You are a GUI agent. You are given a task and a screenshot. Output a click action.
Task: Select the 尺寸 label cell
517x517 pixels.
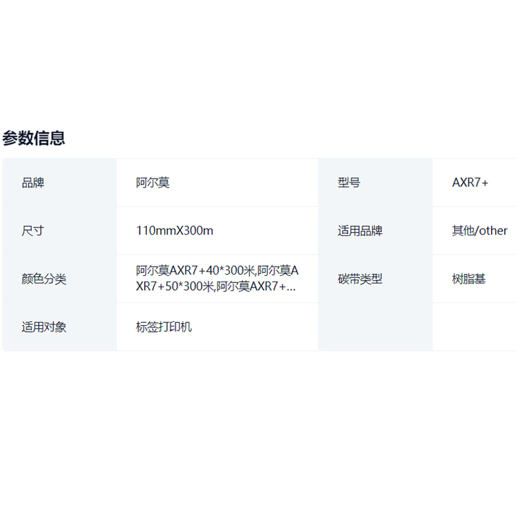(59, 231)
